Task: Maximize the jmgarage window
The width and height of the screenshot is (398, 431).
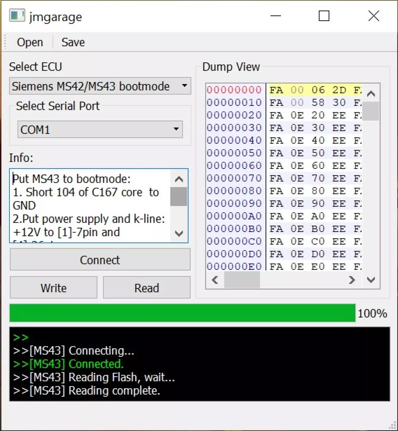Action: 324,16
